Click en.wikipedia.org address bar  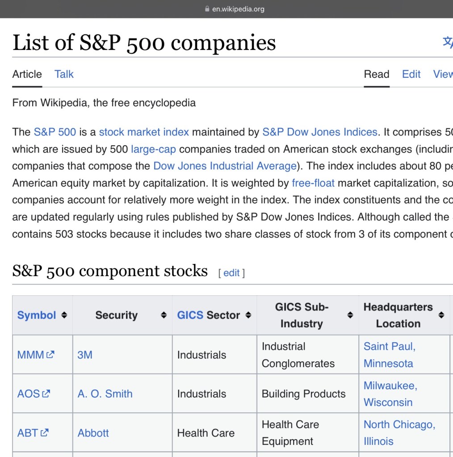(238, 9)
